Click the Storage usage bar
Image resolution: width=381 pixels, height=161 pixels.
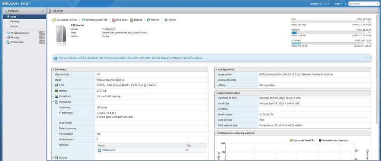tap(328, 43)
